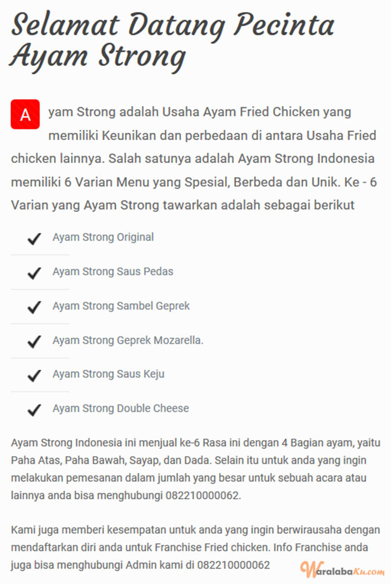
Task: Click the checkmark beside Ayam Strong Sambel Geprek
Action: [34, 307]
